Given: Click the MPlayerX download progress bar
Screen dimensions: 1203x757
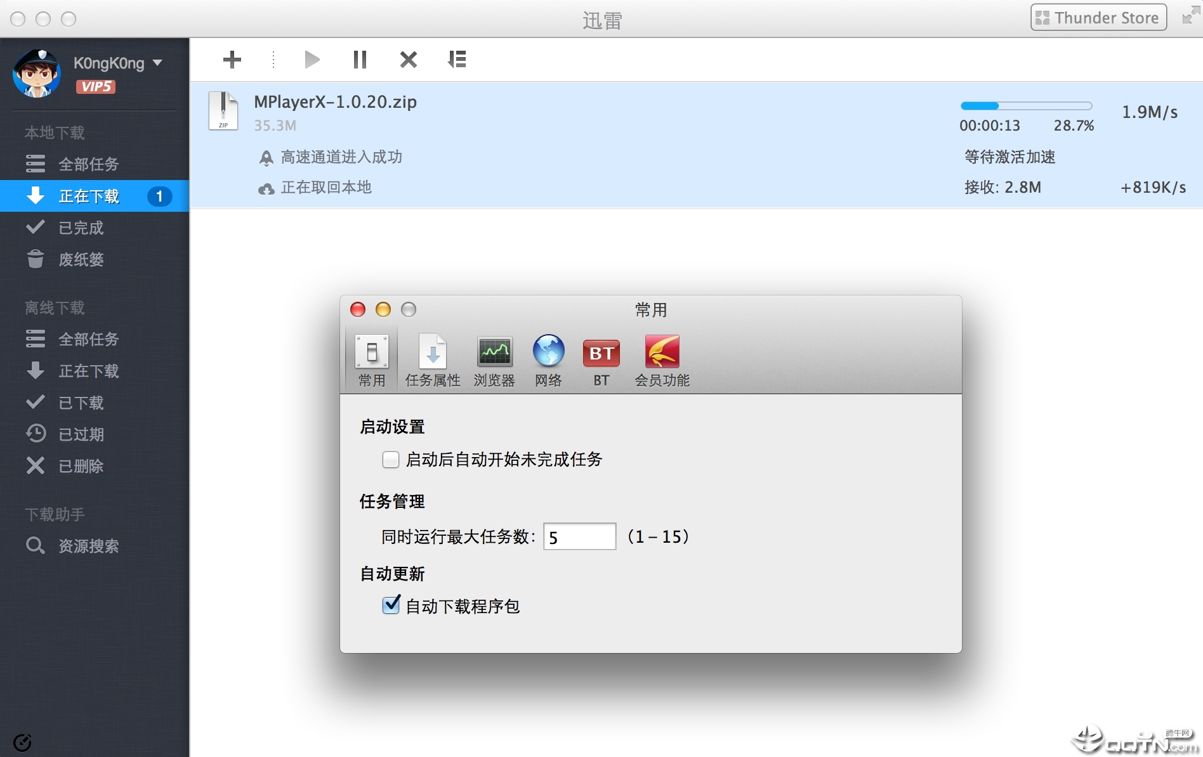Looking at the screenshot, I should (1026, 106).
